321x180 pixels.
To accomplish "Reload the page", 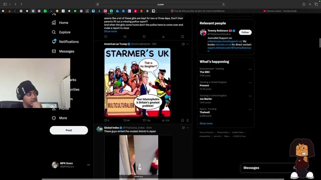I will pyautogui.click(x=223, y=4).
